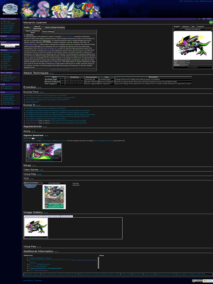The height and width of the screenshot is (284, 213).
Task: Click What links here in Tools
Action: (8, 95)
